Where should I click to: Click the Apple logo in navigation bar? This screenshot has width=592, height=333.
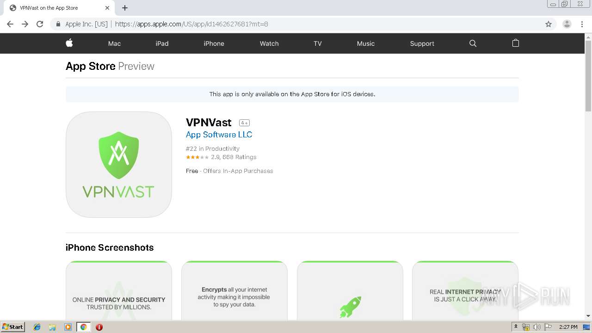coord(69,43)
